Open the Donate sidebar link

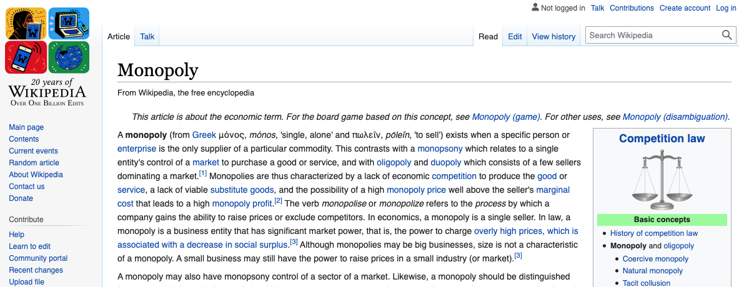point(21,198)
